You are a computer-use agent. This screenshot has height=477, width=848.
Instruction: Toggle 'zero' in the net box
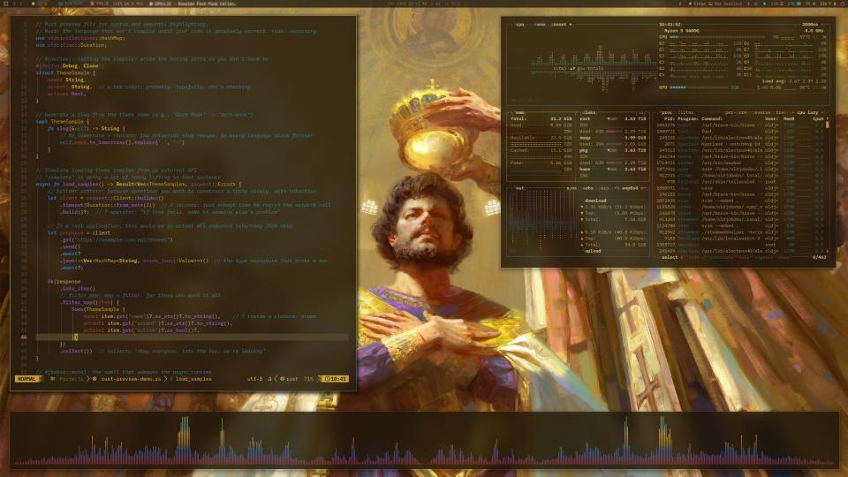[x=603, y=188]
